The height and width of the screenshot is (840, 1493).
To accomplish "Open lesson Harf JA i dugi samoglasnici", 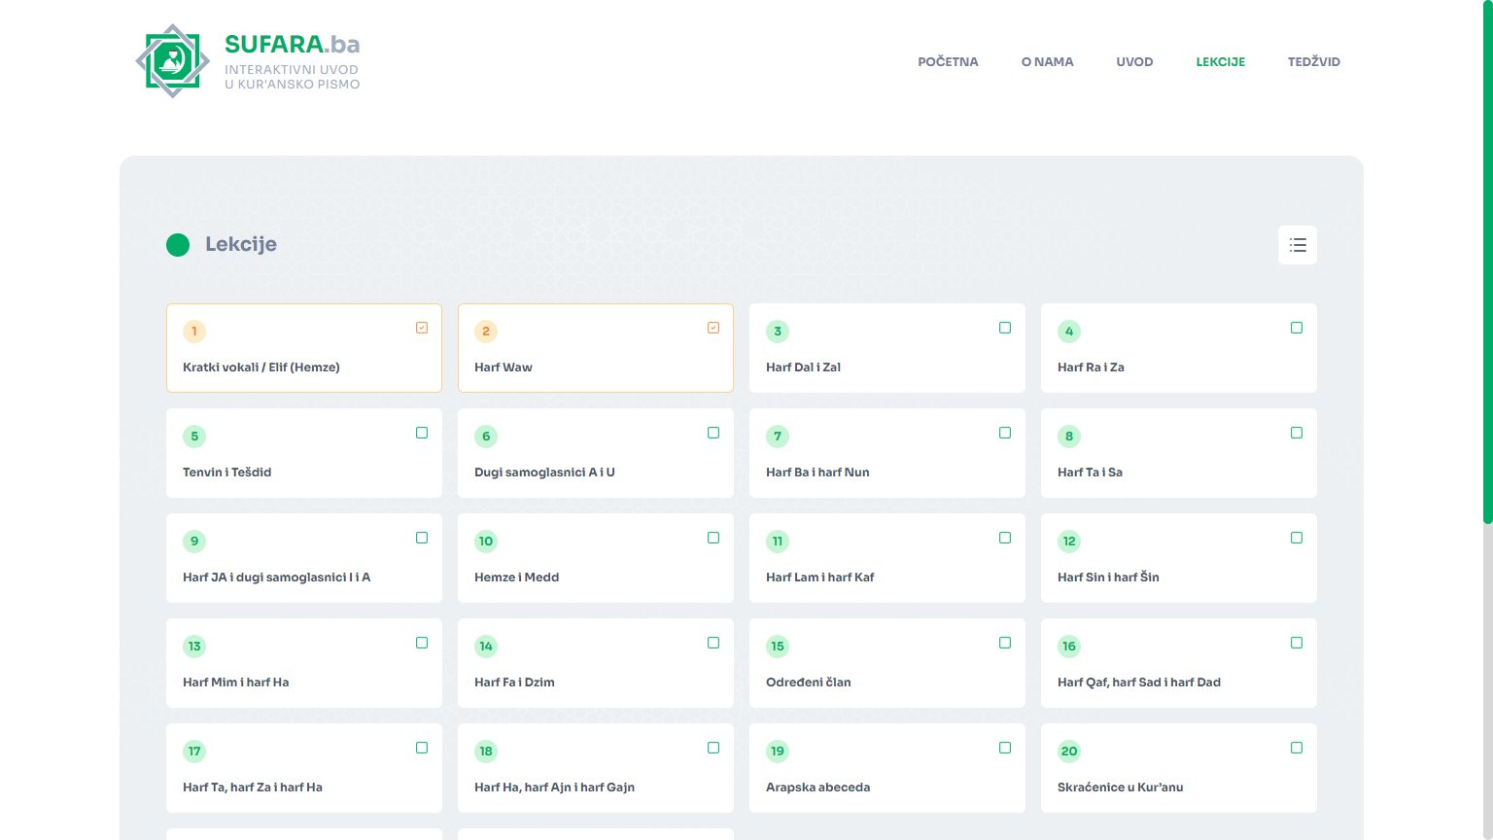I will 304,558.
